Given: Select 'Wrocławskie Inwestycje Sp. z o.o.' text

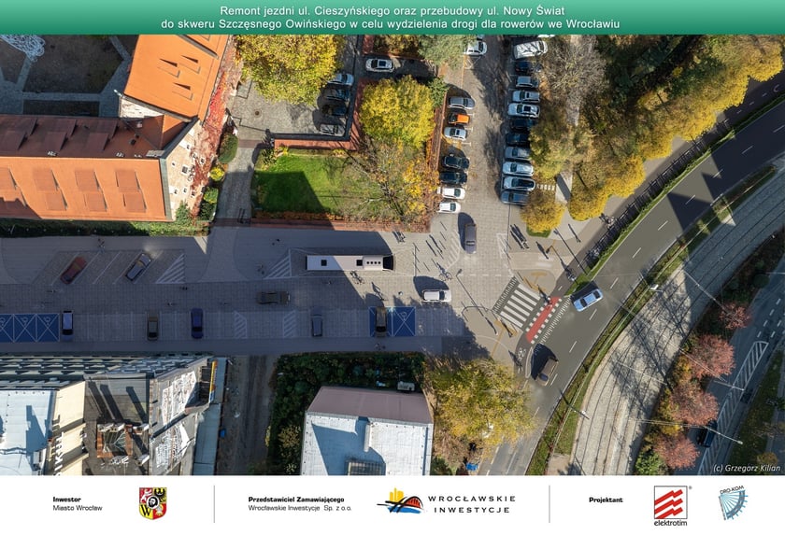Looking at the screenshot, I should pos(299,508).
